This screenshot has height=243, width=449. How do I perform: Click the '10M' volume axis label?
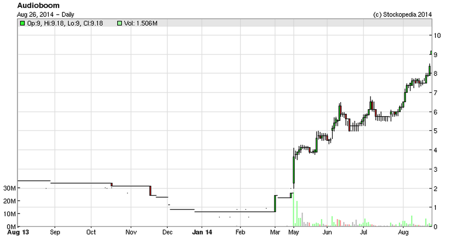[x=9, y=214]
